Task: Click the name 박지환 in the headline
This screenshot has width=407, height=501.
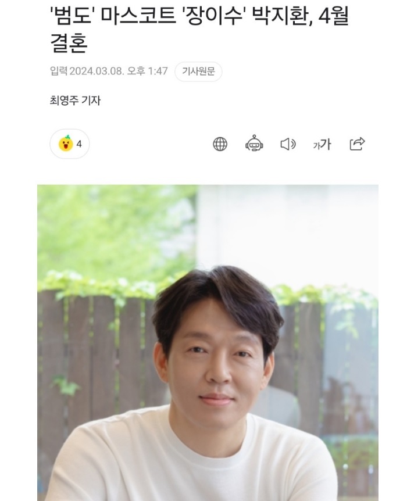Action: coord(281,16)
